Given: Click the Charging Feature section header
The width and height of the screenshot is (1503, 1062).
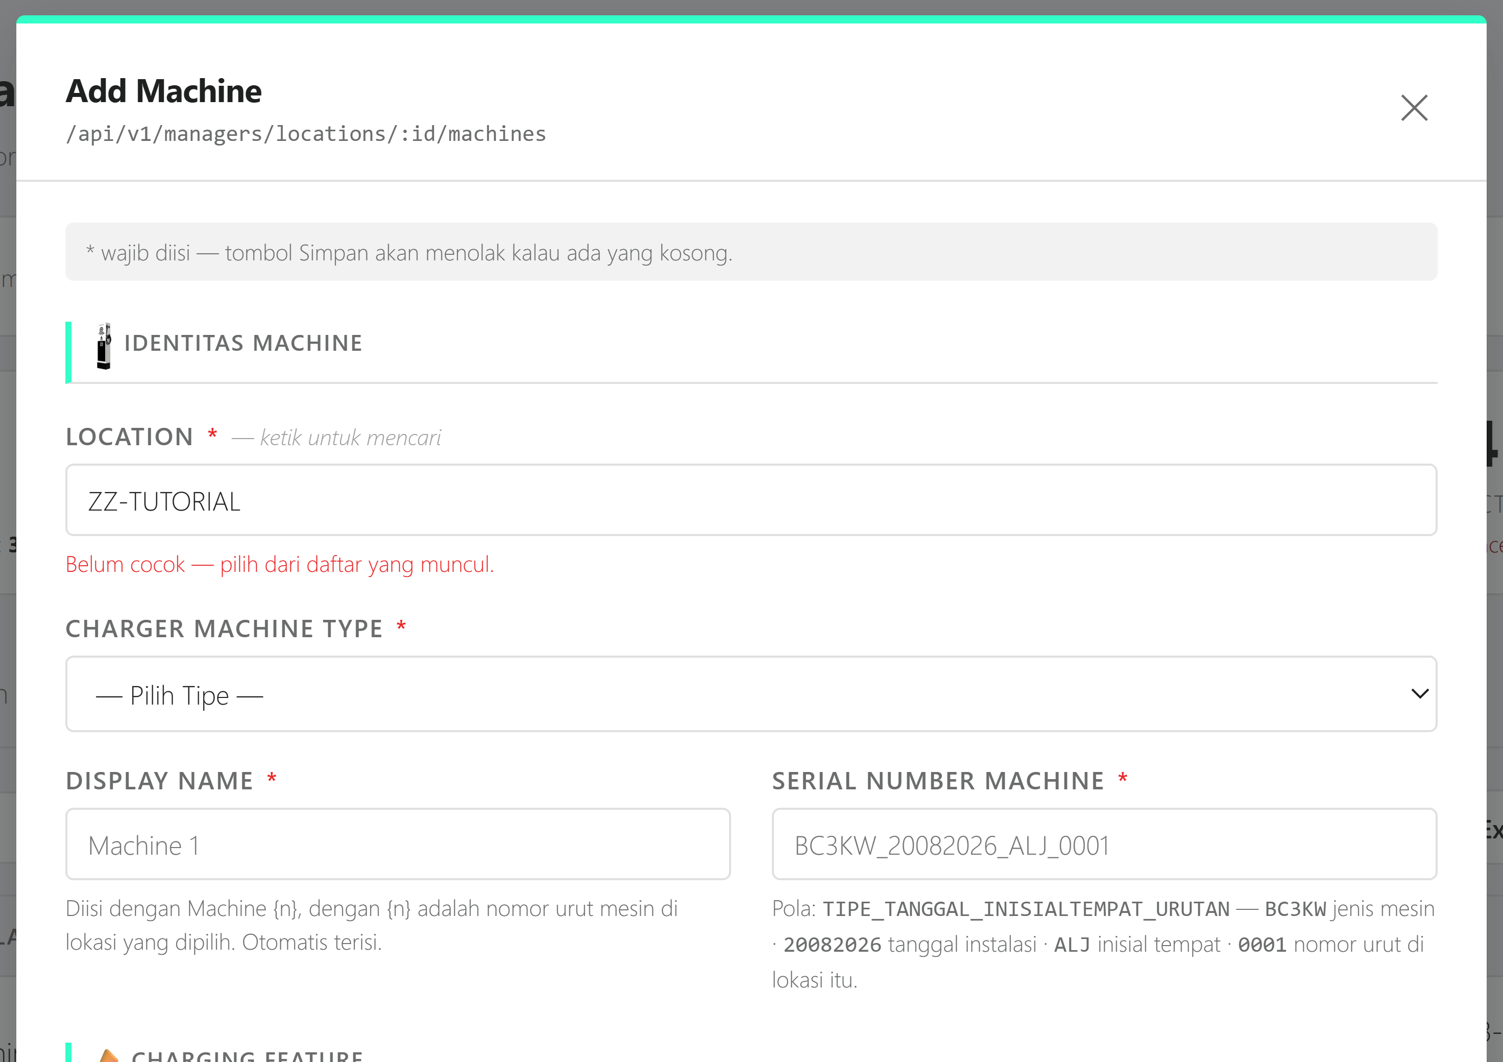Looking at the screenshot, I should [x=248, y=1055].
